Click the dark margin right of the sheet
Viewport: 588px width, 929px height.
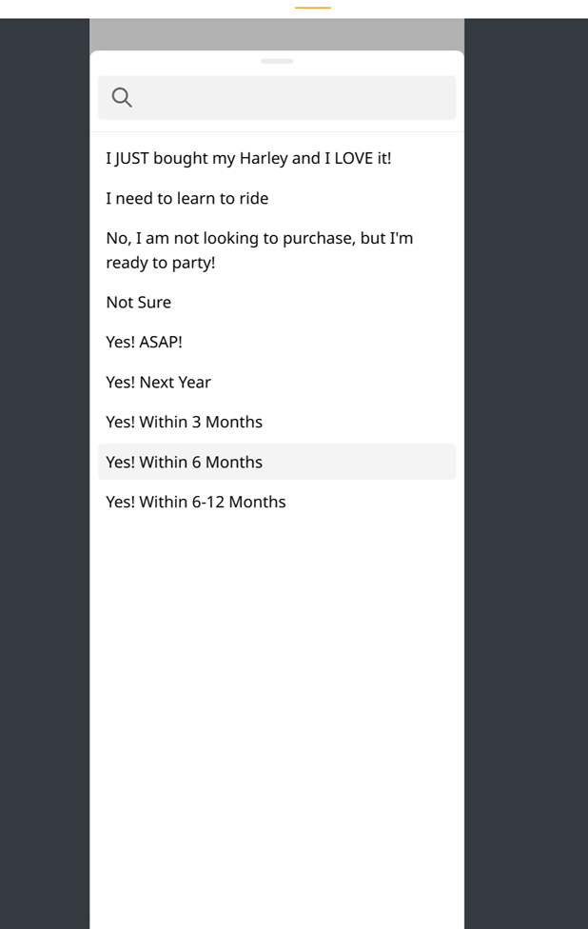(x=525, y=476)
